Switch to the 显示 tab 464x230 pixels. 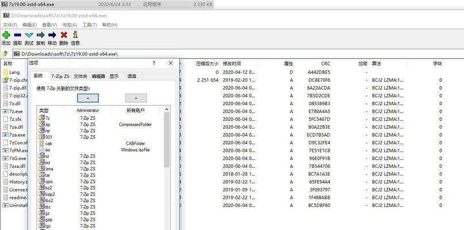pyautogui.click(x=114, y=76)
